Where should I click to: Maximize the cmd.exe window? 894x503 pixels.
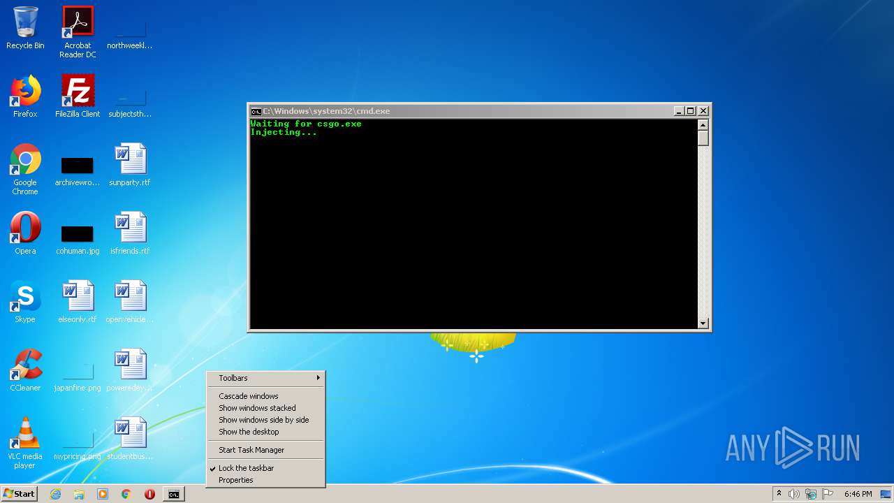pos(691,111)
